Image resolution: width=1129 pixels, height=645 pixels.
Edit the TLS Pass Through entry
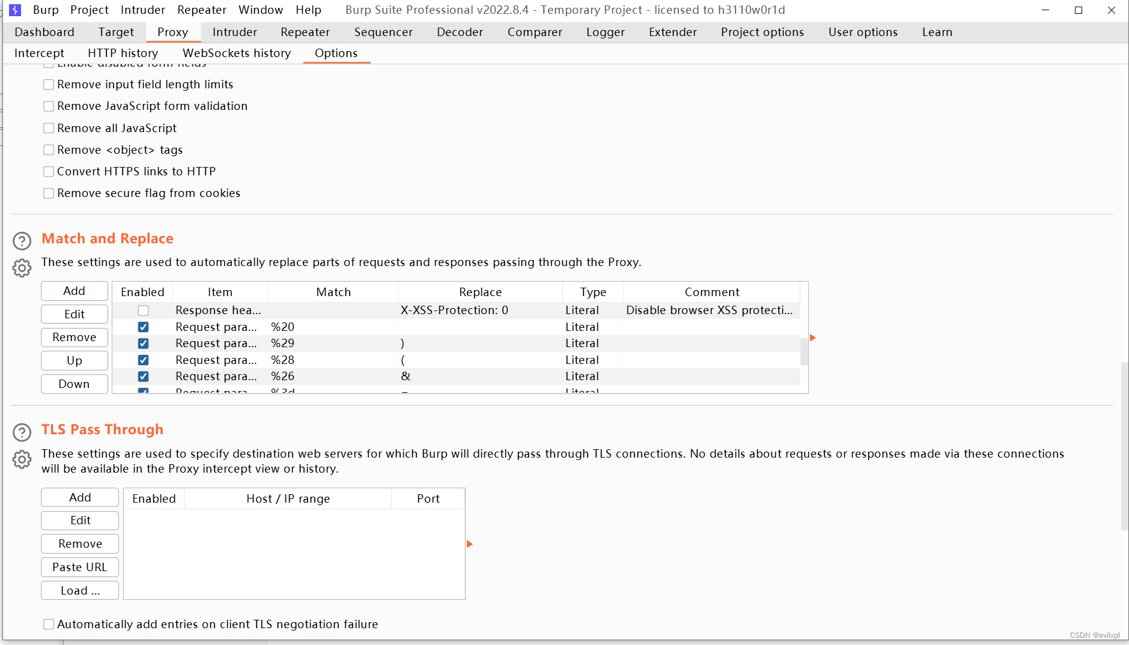click(x=80, y=521)
